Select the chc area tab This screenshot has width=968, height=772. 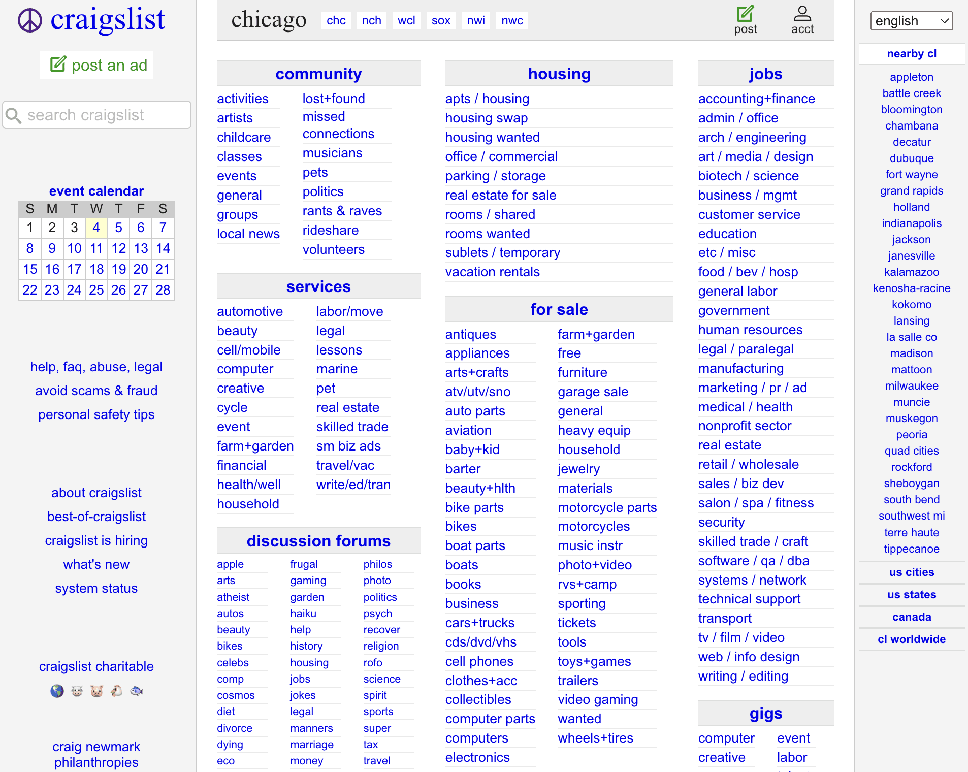point(336,20)
